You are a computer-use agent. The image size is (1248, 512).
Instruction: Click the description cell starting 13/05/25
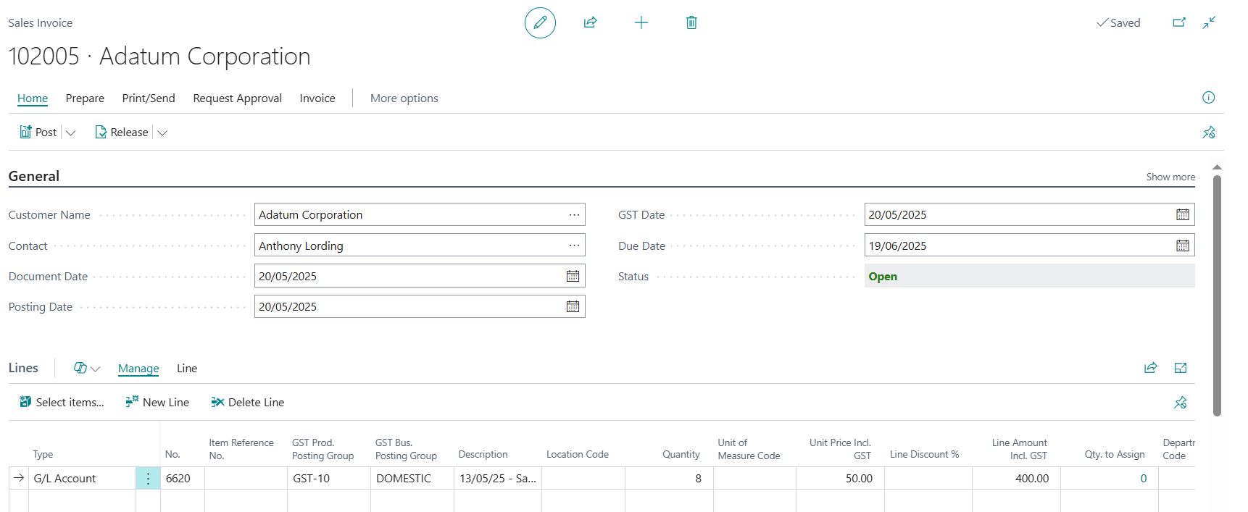pyautogui.click(x=498, y=479)
